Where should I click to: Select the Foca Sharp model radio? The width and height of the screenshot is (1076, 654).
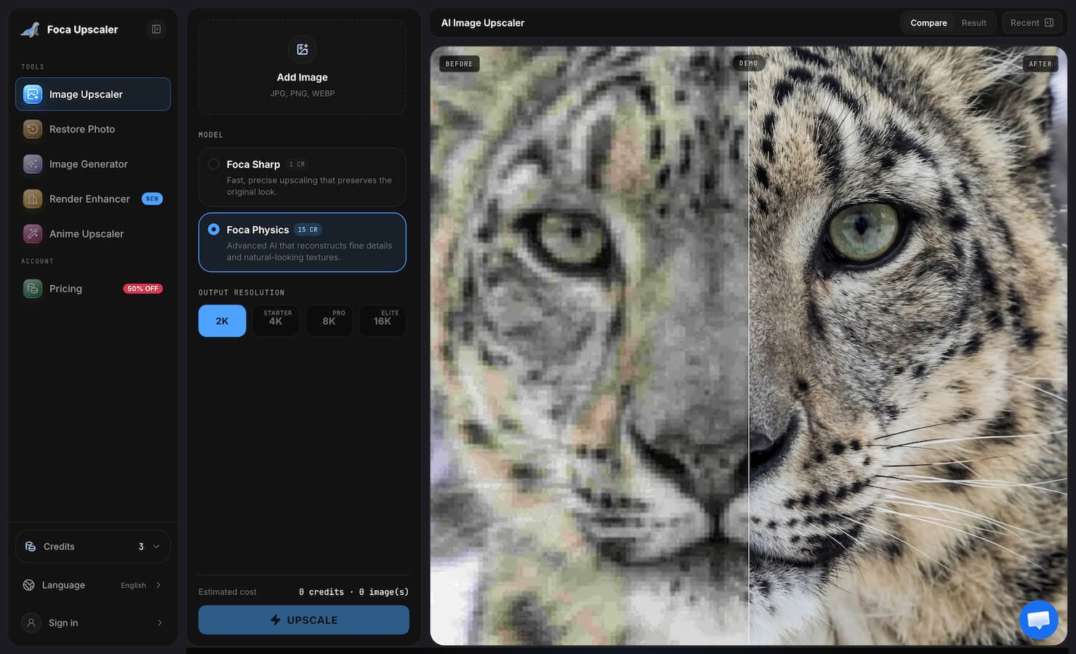click(x=214, y=164)
